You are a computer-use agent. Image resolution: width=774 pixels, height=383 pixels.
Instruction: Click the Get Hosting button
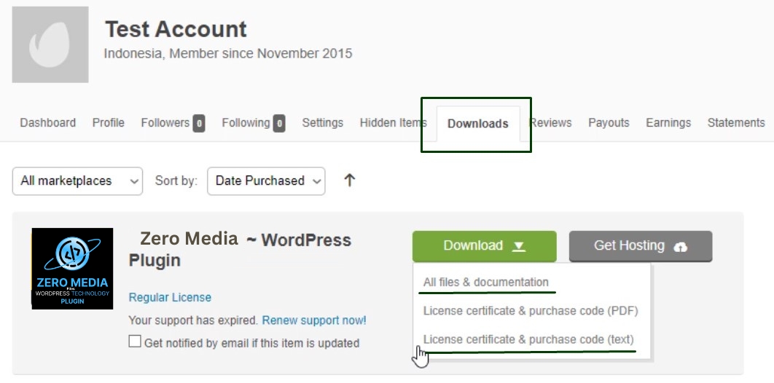pos(641,246)
